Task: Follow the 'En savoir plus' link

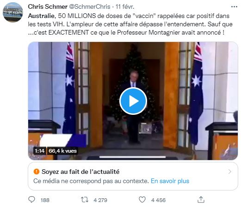Action: point(170,181)
